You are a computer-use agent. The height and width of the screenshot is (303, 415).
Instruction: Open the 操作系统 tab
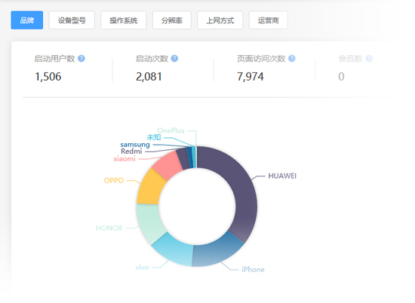(x=123, y=20)
